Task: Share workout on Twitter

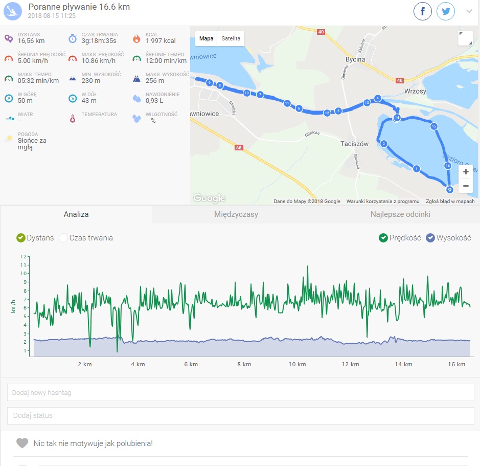Action: pos(446,11)
